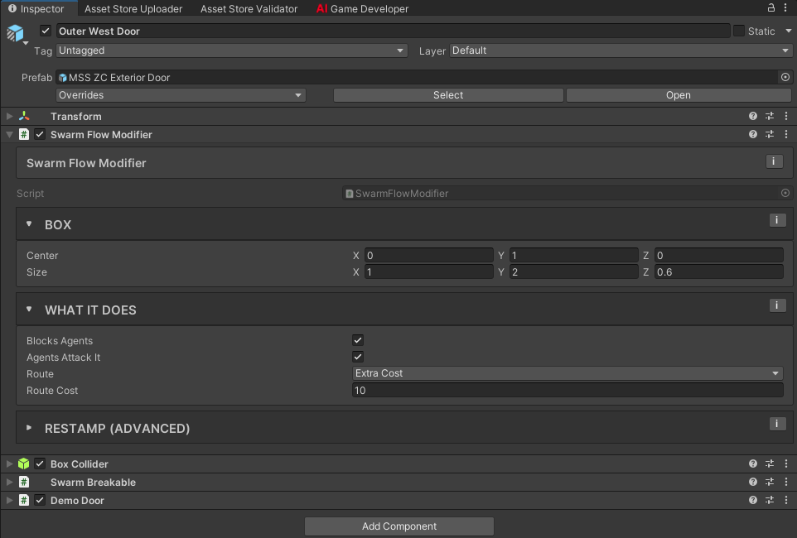Open Swarm Breakable three-dot menu

tap(786, 482)
